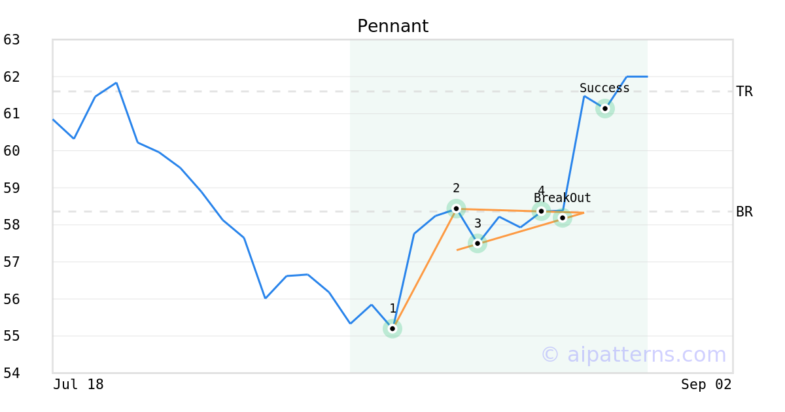Click the TR target line label
The width and height of the screenshot is (785, 412).
click(x=744, y=92)
